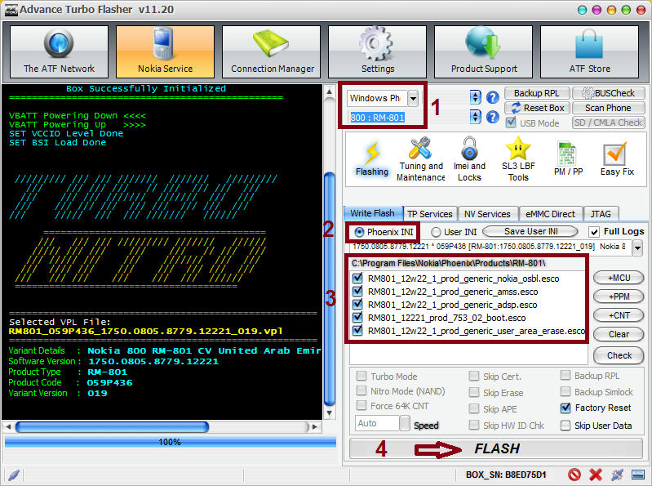Switch to the NV Services tab
Image resolution: width=652 pixels, height=486 pixels.
click(487, 214)
